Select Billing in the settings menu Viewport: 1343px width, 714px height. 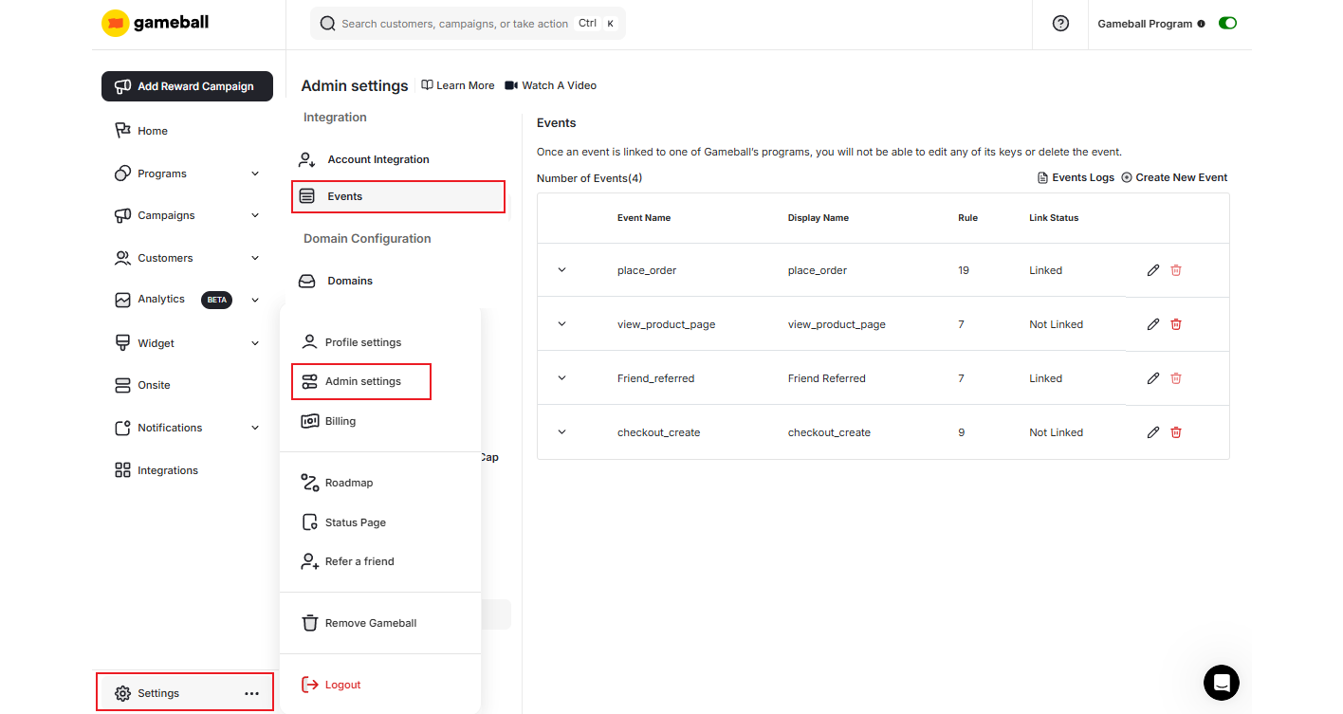340,420
